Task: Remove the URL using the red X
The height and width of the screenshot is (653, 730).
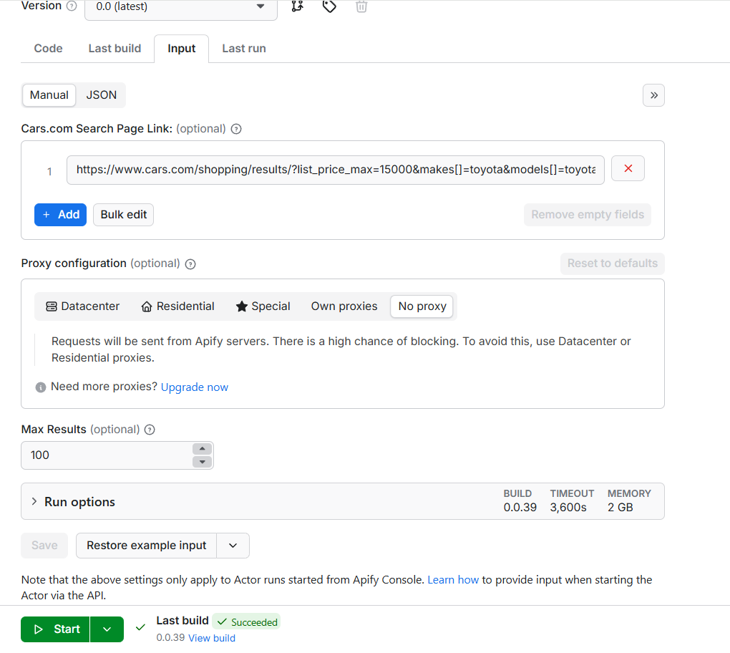Action: coord(628,168)
